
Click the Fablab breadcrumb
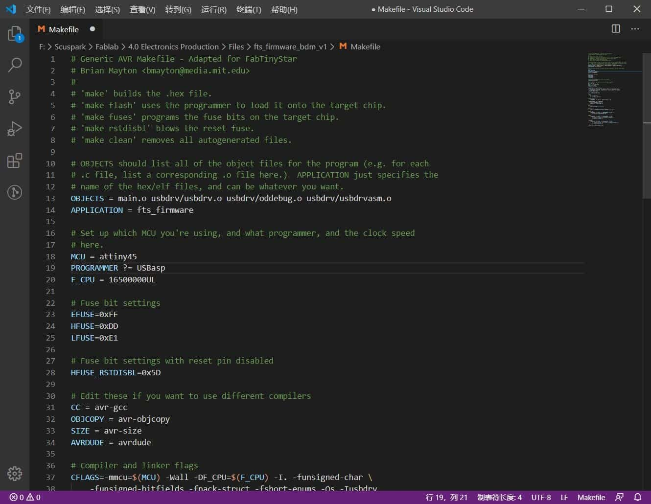point(107,46)
